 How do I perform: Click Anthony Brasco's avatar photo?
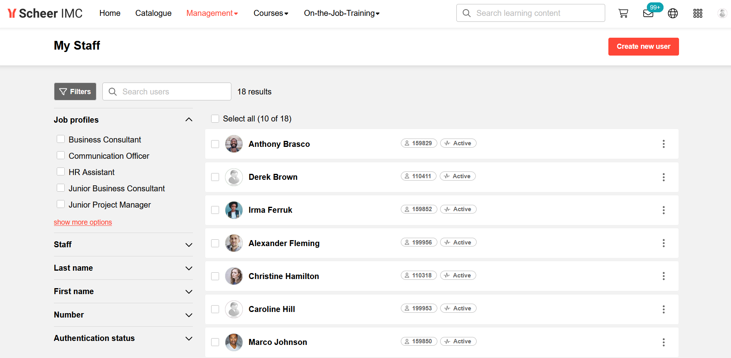(x=234, y=144)
